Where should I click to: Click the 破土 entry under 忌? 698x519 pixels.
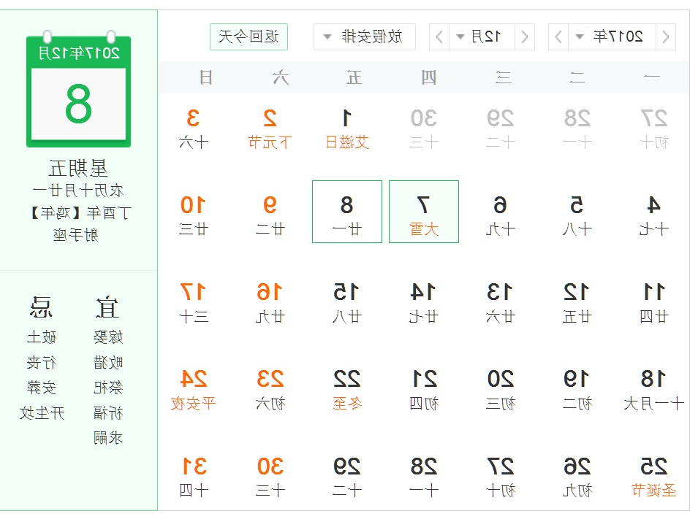[42, 337]
